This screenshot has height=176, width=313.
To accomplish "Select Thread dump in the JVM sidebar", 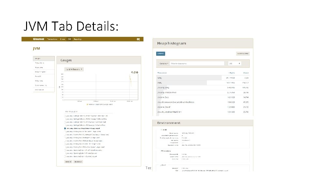I will (44, 63).
